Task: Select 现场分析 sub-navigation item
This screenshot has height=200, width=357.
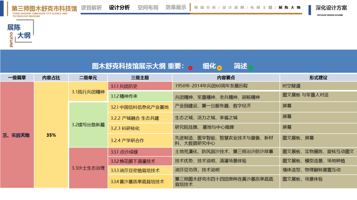Action: pyautogui.click(x=205, y=8)
